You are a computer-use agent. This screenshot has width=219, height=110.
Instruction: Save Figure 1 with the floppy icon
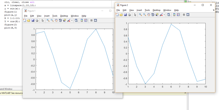tap(33, 21)
